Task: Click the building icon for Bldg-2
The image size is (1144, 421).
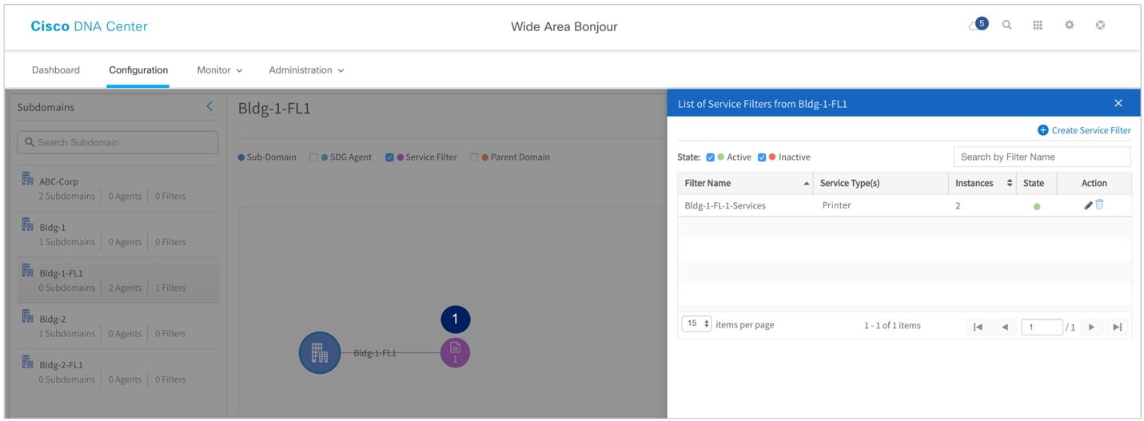Action: 28,316
